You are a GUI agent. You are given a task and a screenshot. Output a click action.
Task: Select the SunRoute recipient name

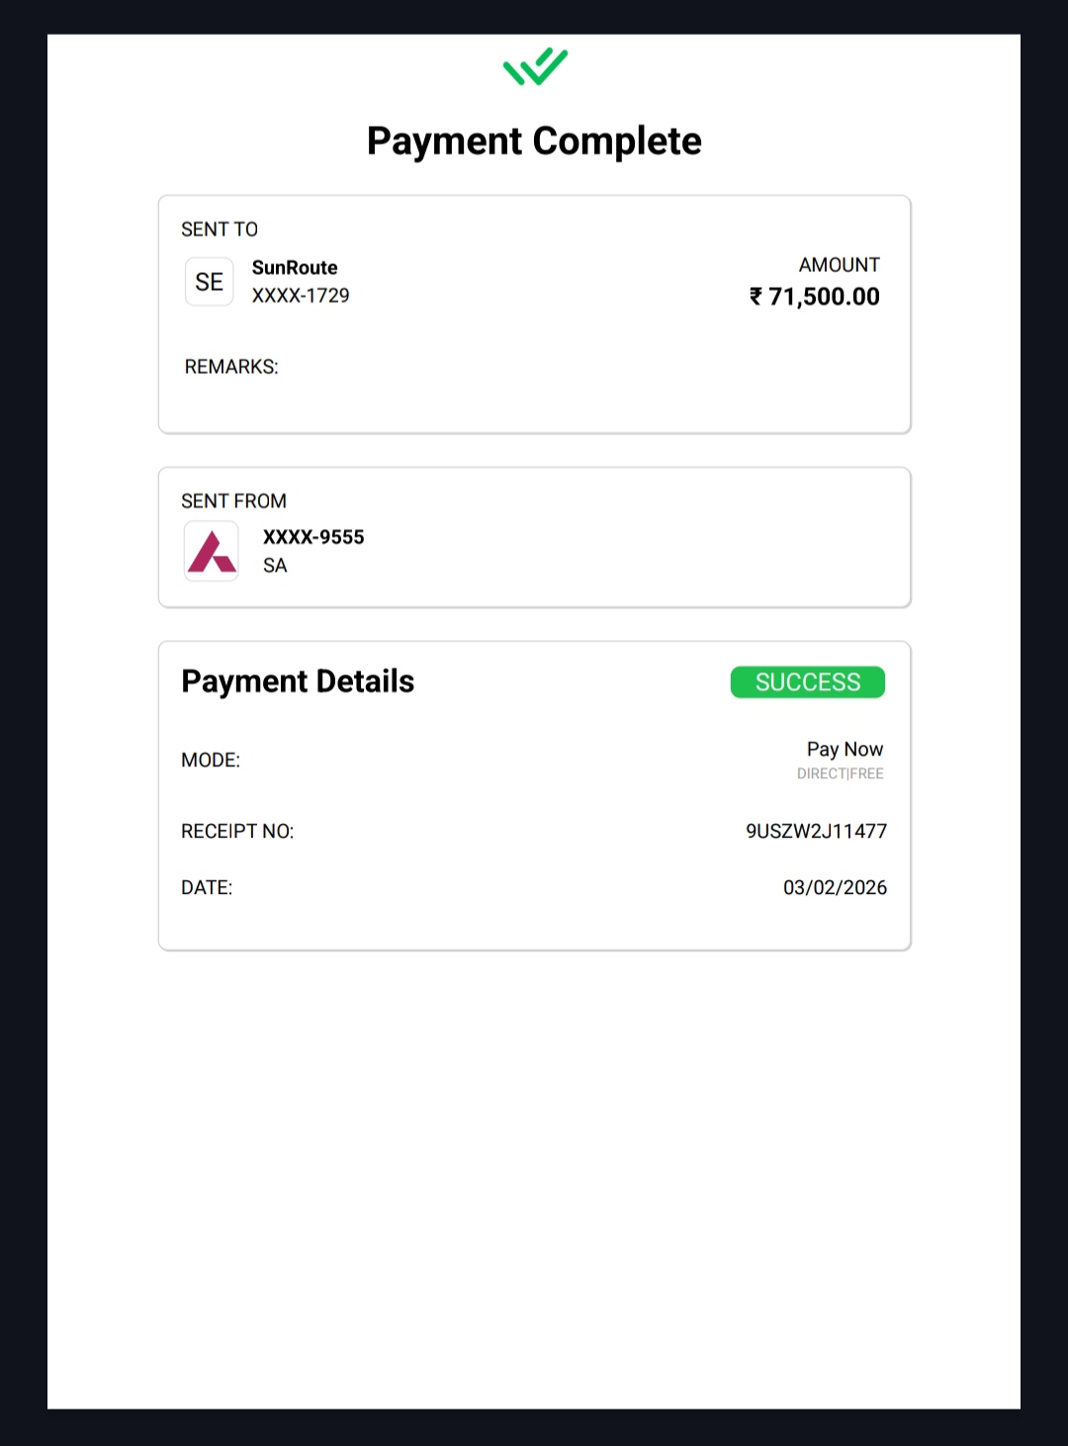pos(295,268)
